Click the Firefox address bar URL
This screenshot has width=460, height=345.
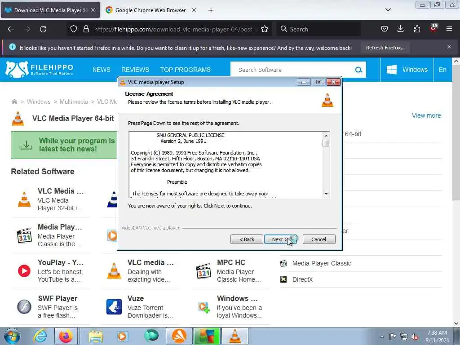tap(175, 29)
